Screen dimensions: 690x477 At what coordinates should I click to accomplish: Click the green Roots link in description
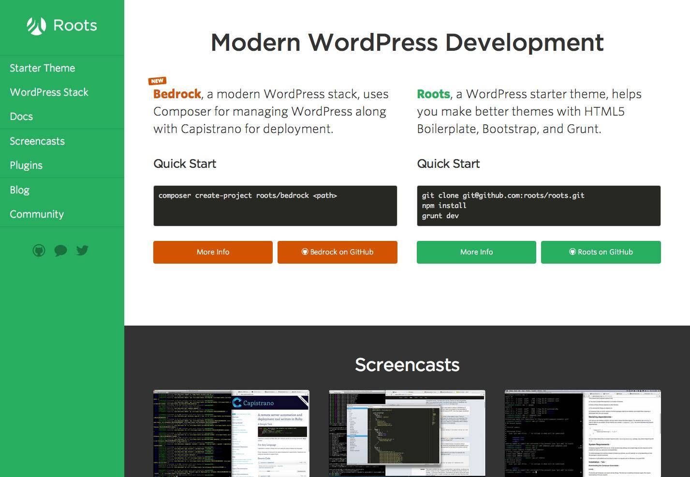433,94
